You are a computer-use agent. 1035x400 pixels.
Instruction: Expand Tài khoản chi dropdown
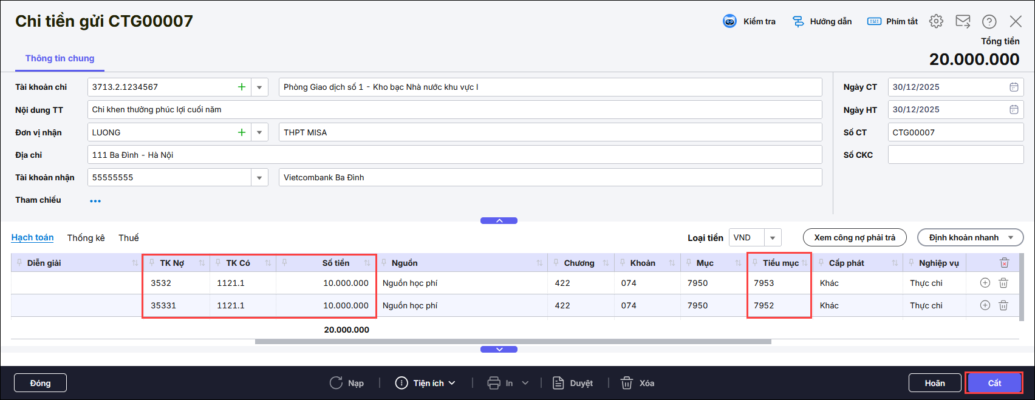click(259, 87)
